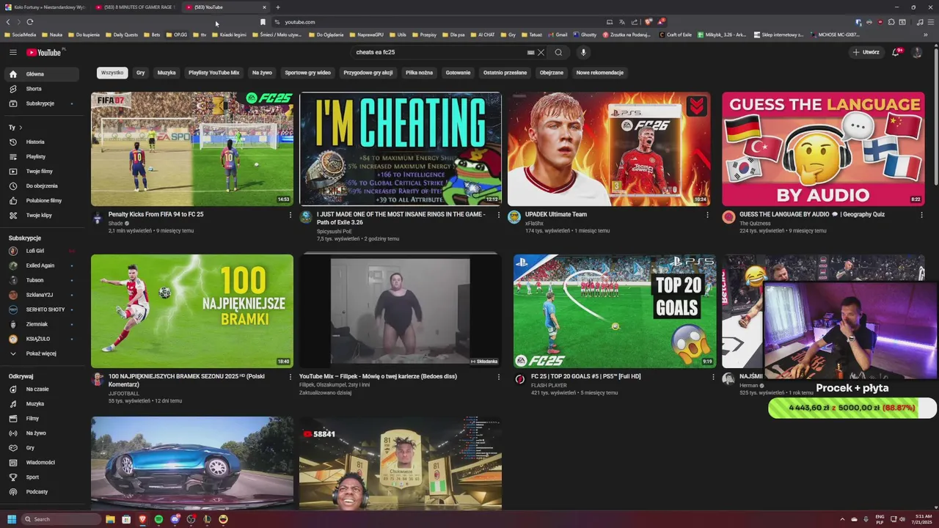
Task: Open Twoje filmy in the sidebar
Action: click(41, 171)
